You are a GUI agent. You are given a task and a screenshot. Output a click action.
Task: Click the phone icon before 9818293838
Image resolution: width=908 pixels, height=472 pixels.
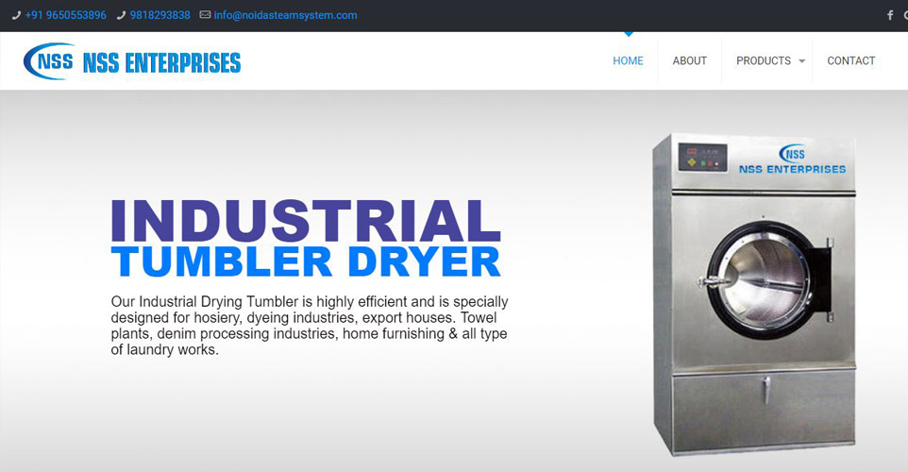coord(121,15)
